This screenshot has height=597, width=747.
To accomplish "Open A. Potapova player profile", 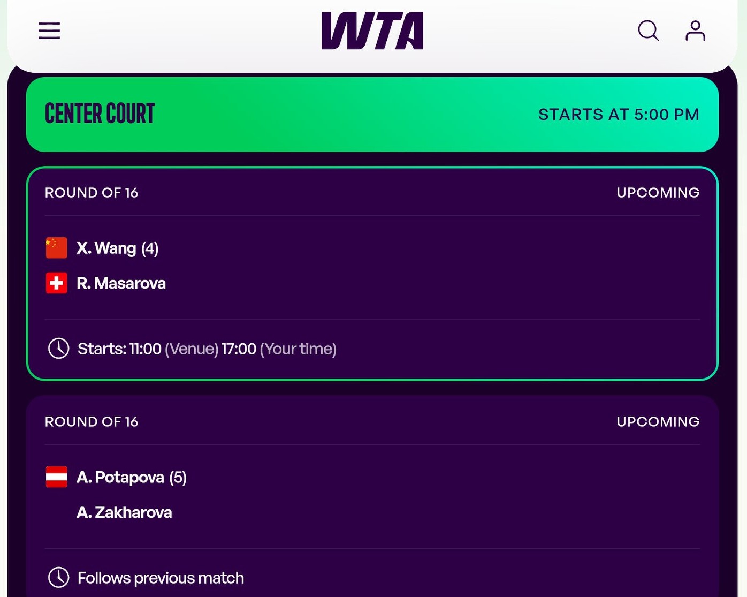I will pyautogui.click(x=120, y=477).
